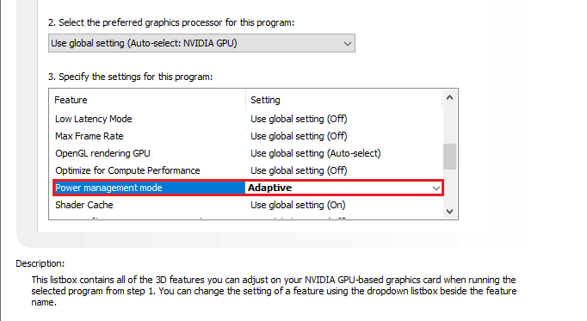Viewport: 587px width, 321px height.
Task: Click the chevron arrow beside Adaptive
Action: [436, 188]
